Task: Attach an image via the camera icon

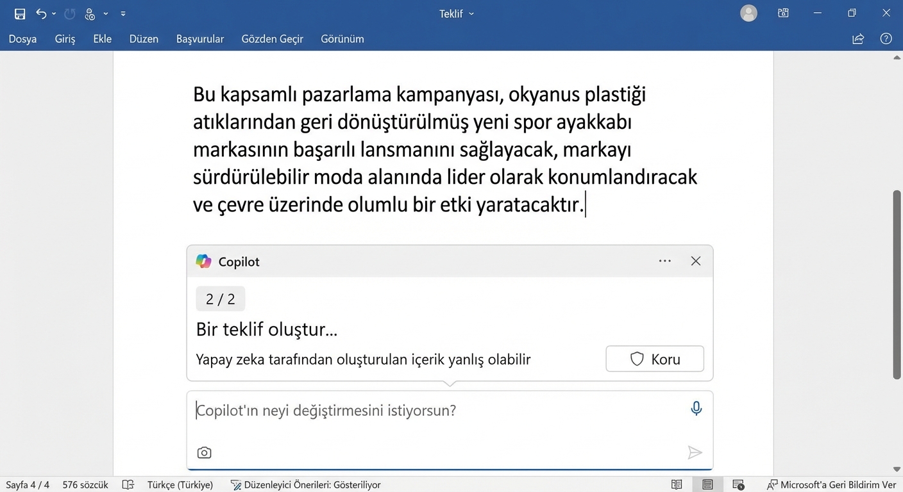Action: point(204,452)
